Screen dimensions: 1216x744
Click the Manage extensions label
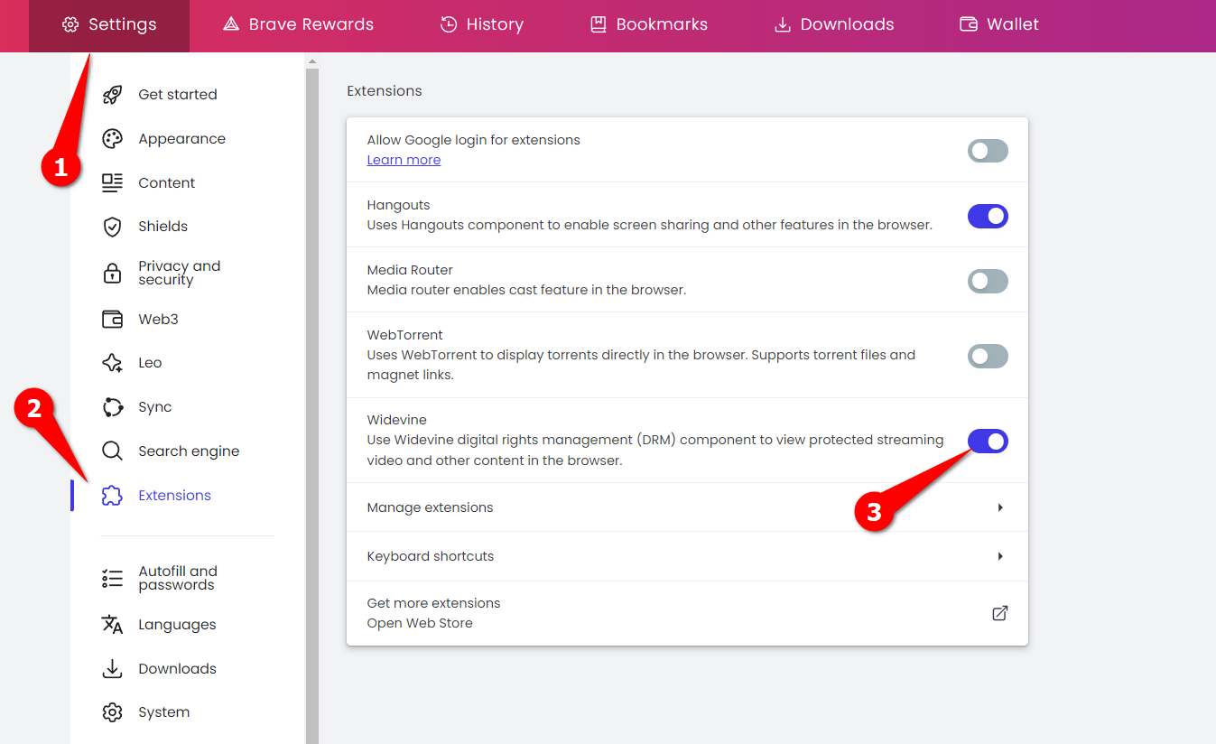(430, 507)
